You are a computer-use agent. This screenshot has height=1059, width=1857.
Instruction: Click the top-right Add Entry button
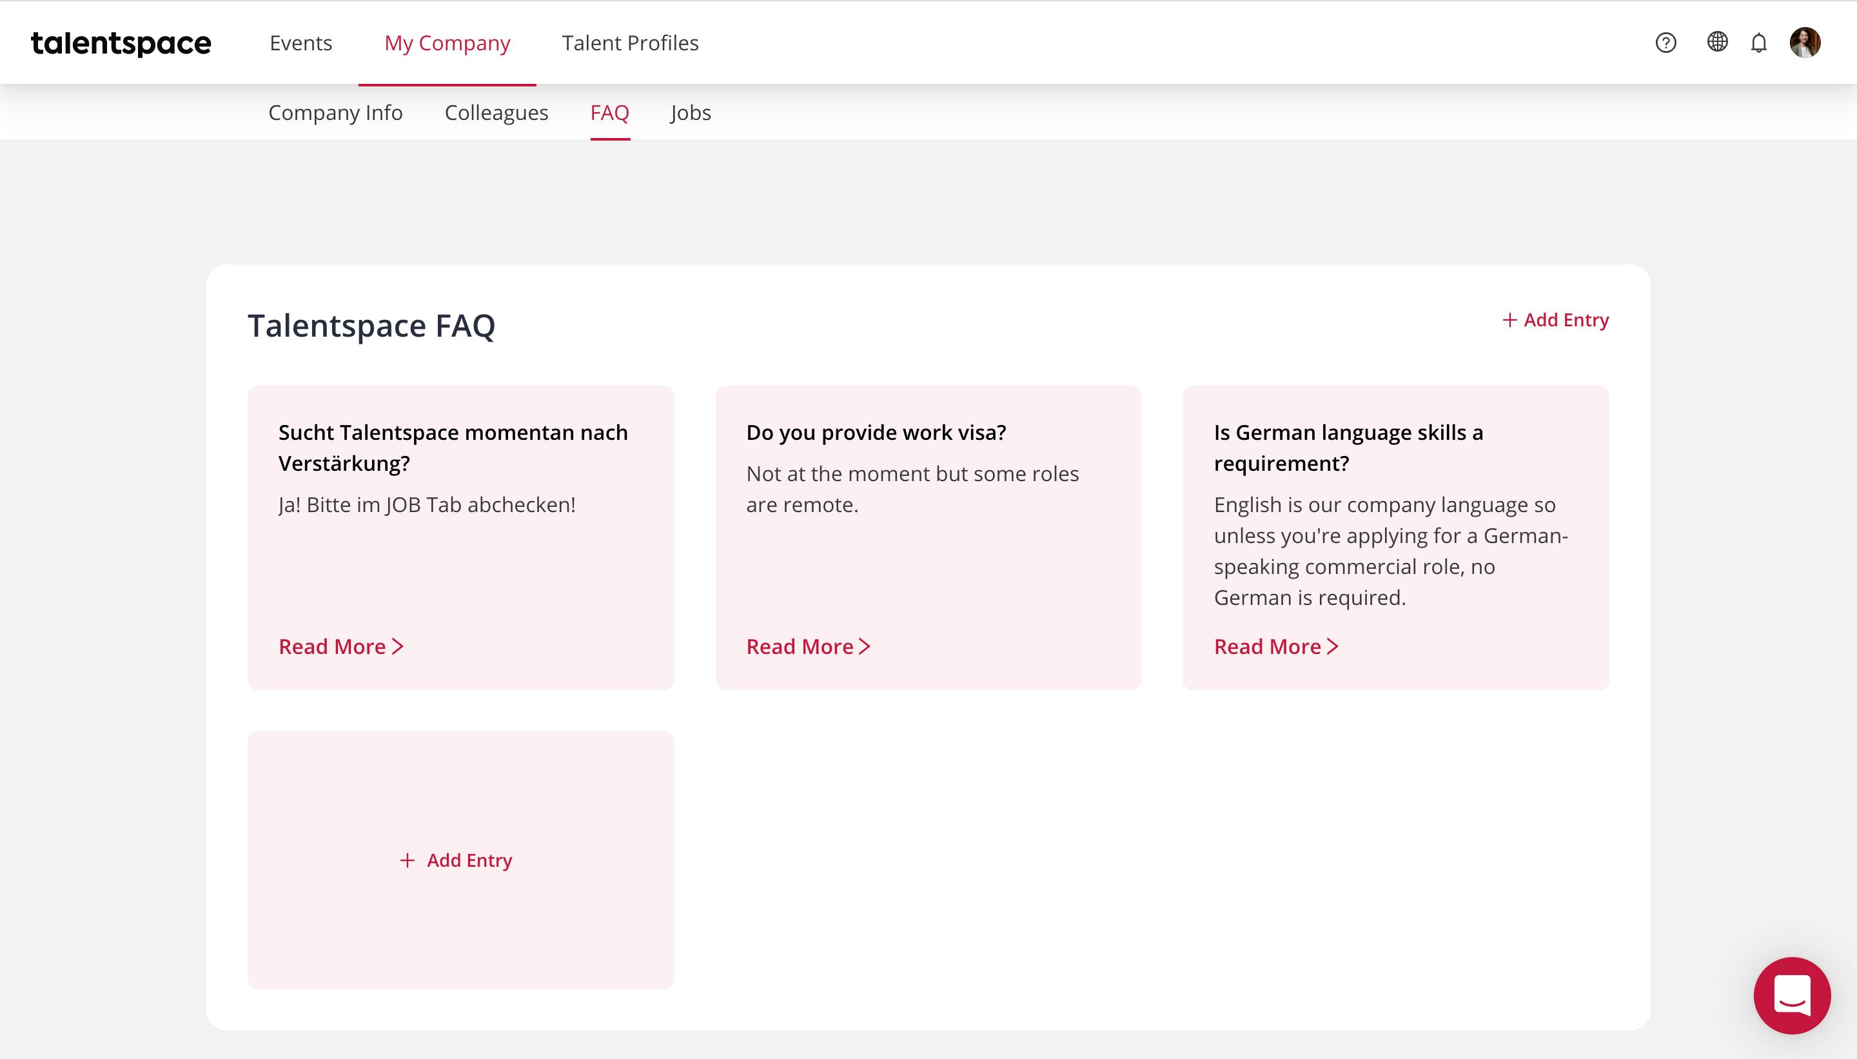(1555, 320)
